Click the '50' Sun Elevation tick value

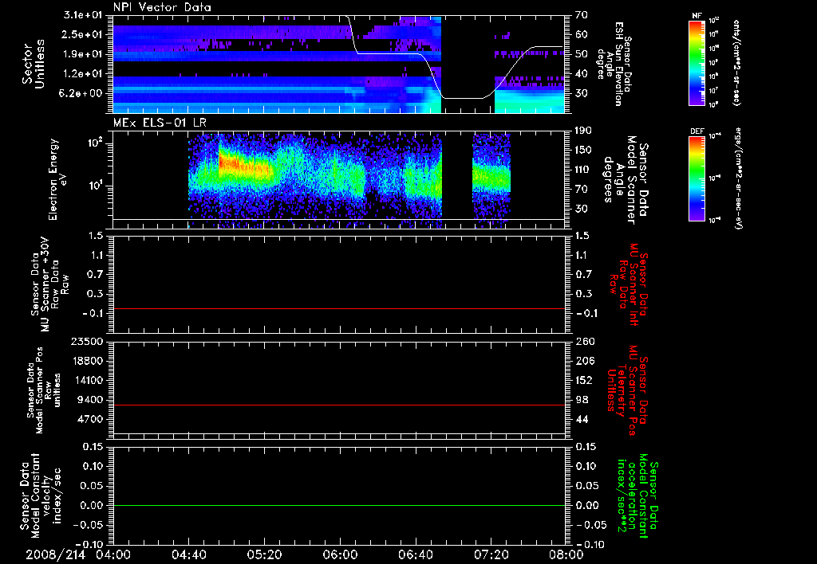[x=581, y=54]
